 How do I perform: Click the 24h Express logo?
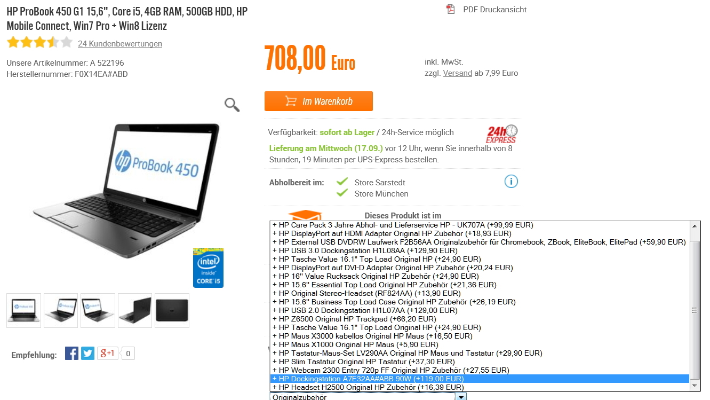pyautogui.click(x=501, y=134)
